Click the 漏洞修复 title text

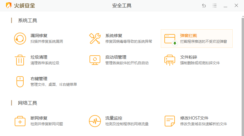pyautogui.click(x=39, y=36)
